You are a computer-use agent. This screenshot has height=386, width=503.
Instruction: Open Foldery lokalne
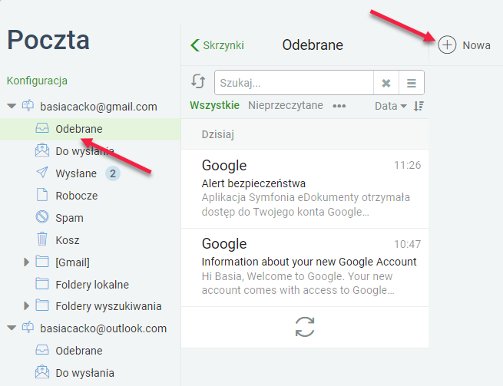click(x=92, y=285)
